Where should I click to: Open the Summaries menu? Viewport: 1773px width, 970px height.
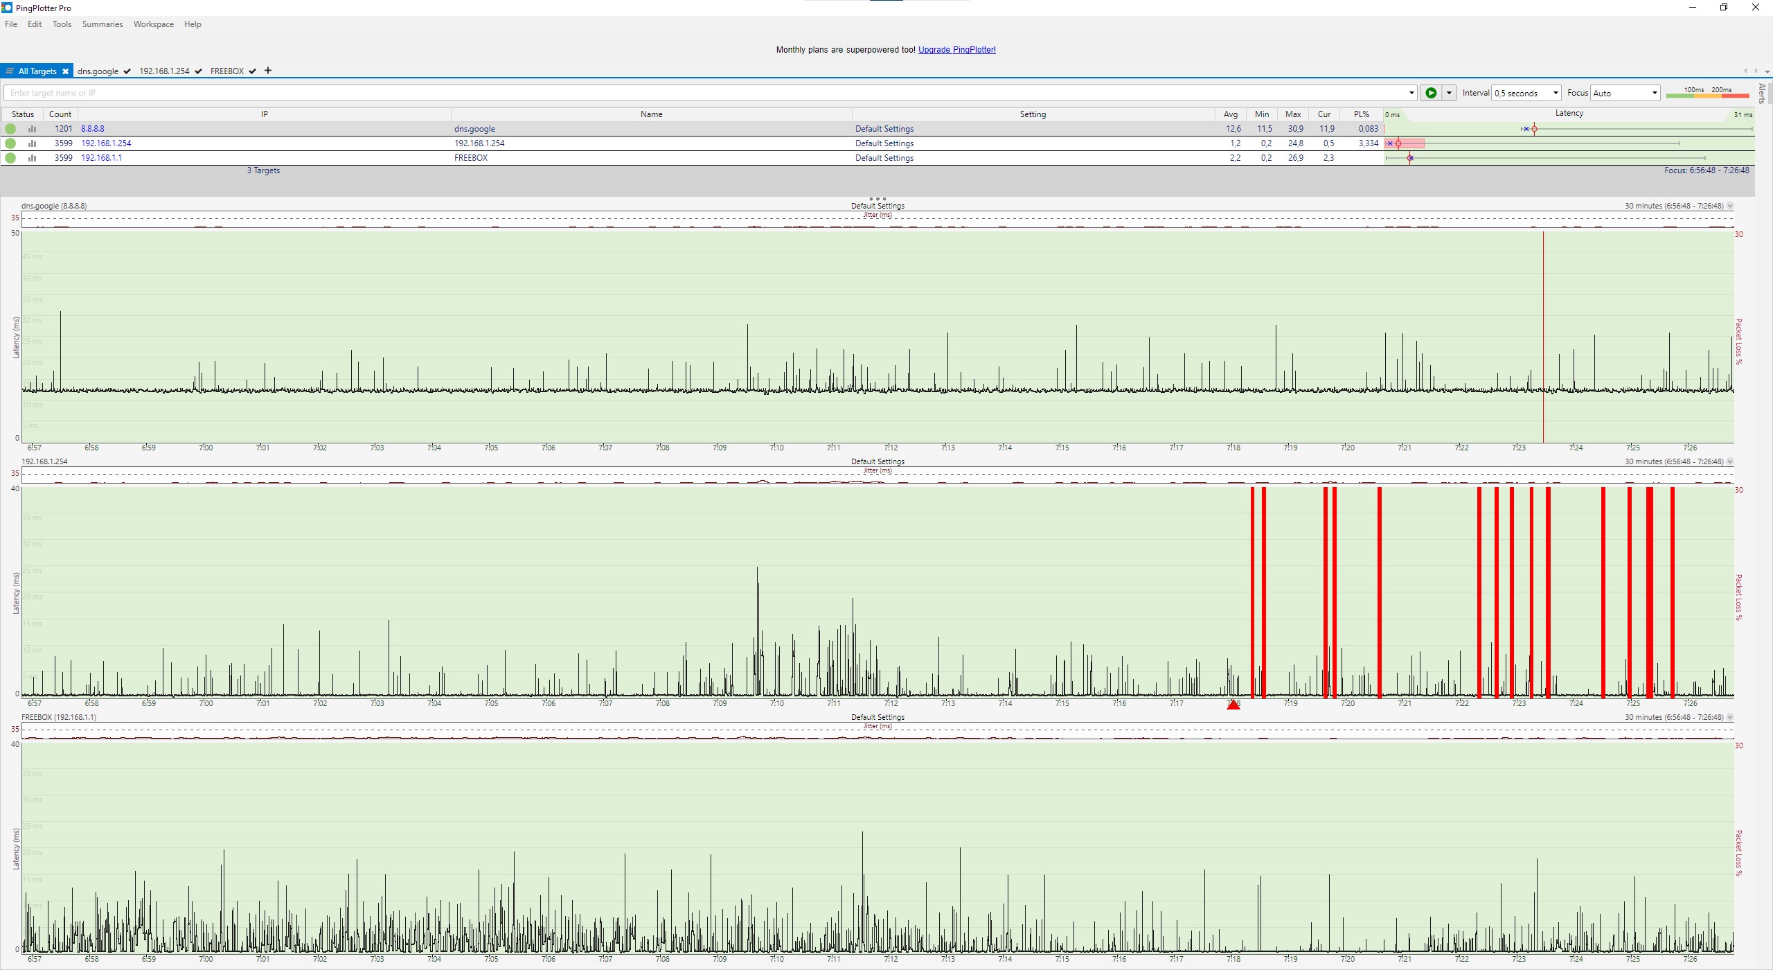102,24
